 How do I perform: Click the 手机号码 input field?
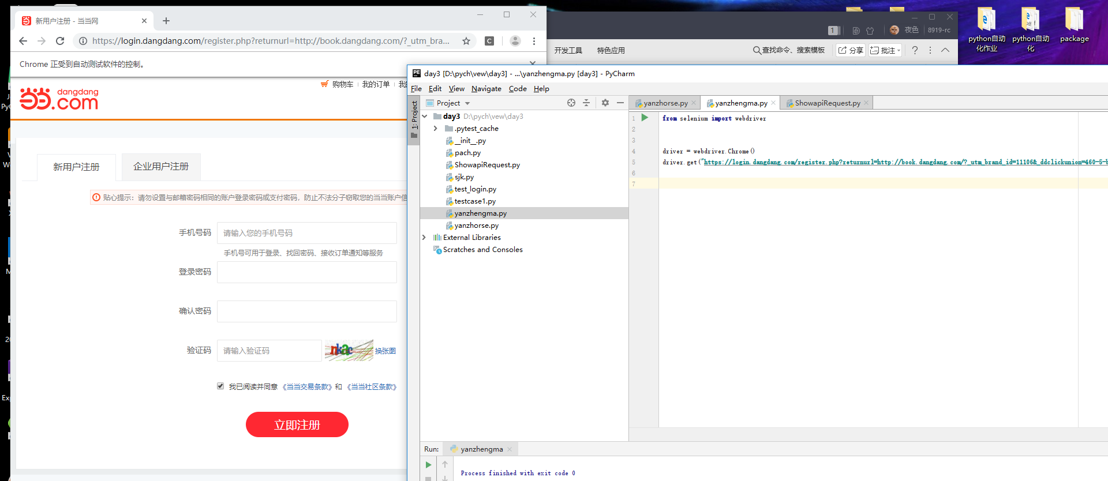click(307, 233)
